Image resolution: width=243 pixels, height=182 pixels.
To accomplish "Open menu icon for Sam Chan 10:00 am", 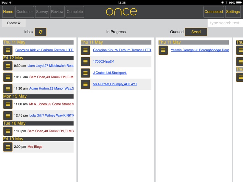I will [x=8, y=77].
